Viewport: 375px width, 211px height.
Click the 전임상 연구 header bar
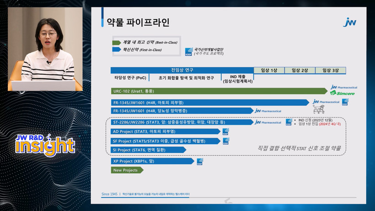tap(182, 70)
